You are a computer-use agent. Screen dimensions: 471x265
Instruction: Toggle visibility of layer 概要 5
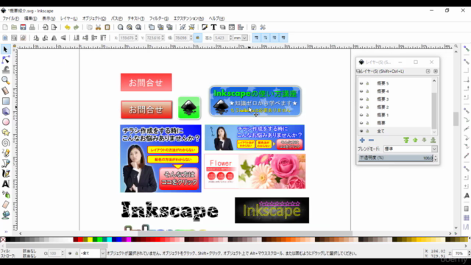tap(361, 83)
